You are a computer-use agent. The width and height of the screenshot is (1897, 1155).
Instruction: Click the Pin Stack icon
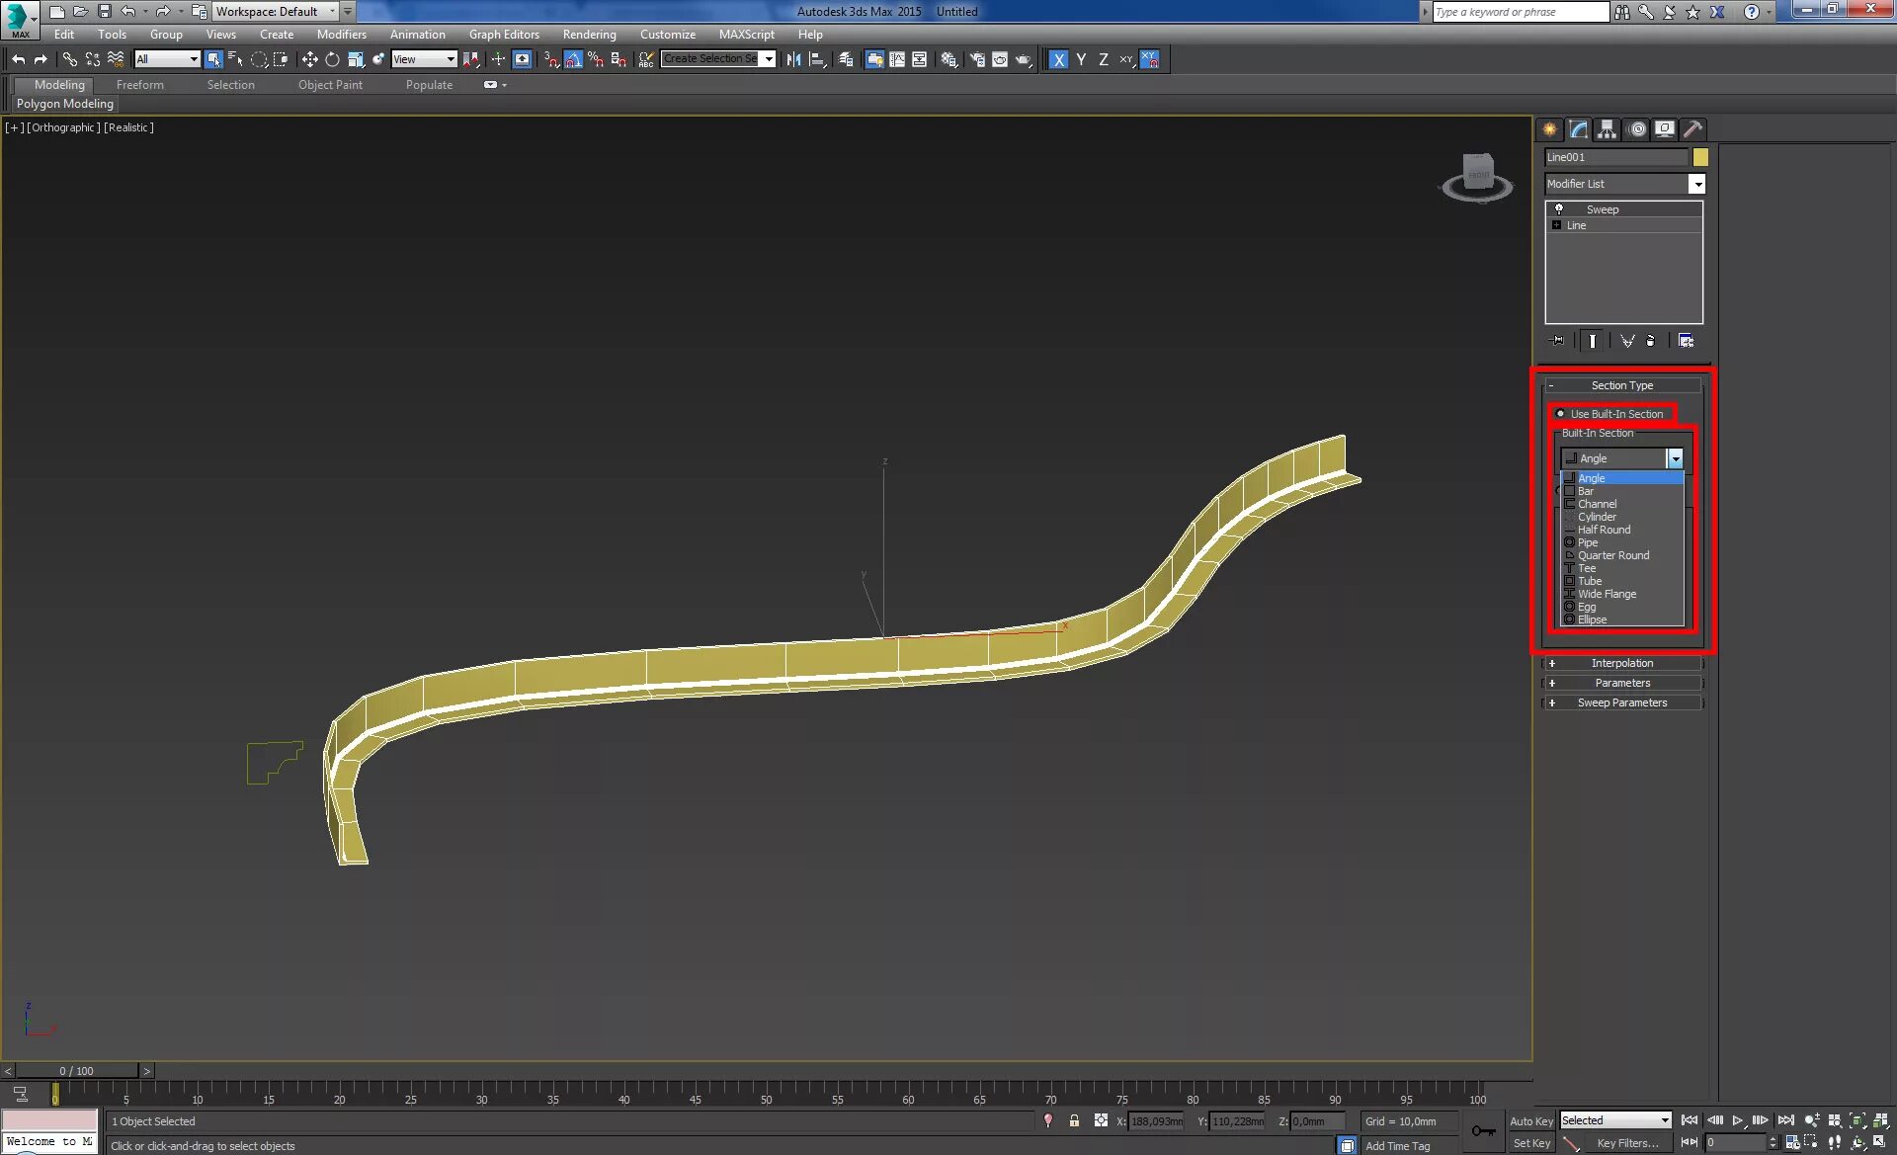point(1558,341)
